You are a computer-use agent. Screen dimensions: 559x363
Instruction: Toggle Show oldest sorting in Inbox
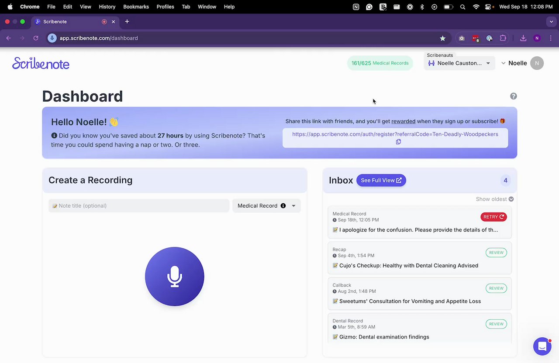[x=495, y=199]
